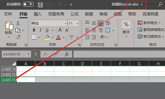Open the Redo history dropdown arrow
This screenshot has height=99, width=165.
pos(65,5)
